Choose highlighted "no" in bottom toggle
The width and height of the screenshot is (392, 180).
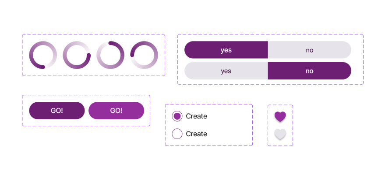click(310, 71)
